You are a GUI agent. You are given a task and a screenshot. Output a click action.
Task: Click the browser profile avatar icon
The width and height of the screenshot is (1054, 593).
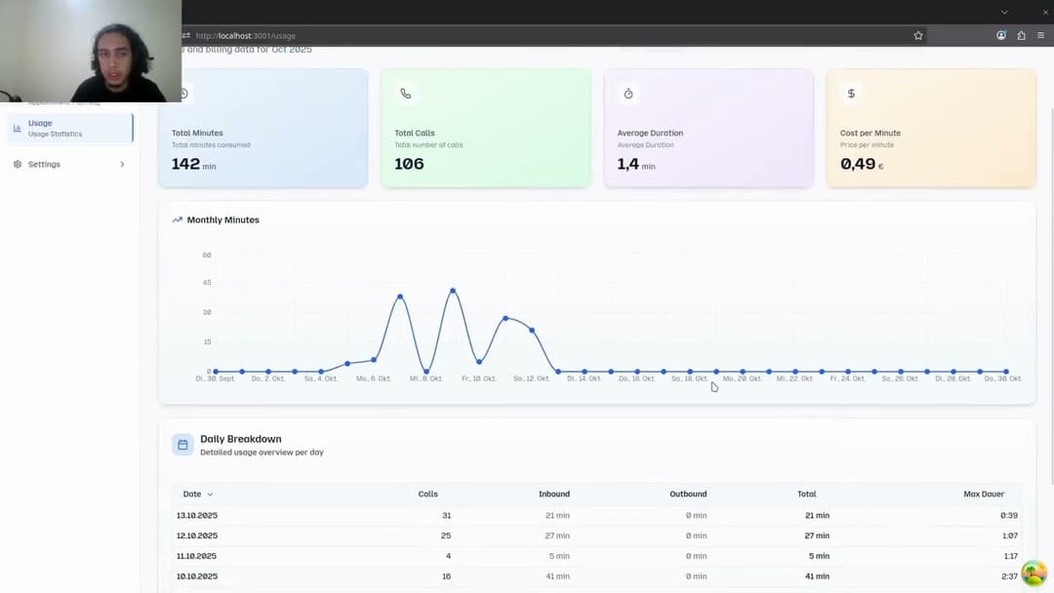1000,35
